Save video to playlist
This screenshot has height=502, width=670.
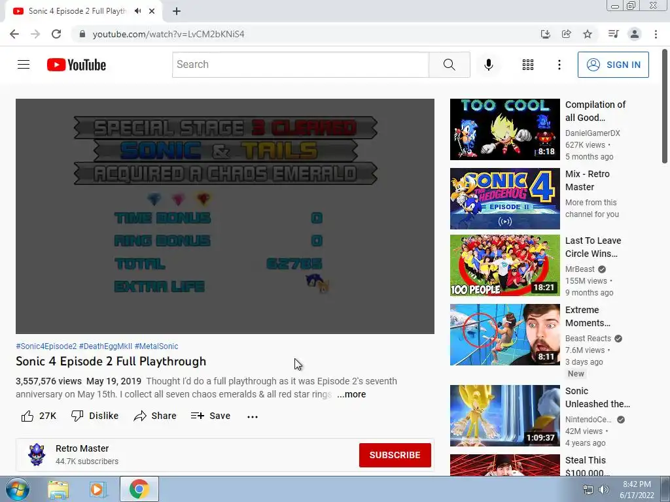point(211,416)
